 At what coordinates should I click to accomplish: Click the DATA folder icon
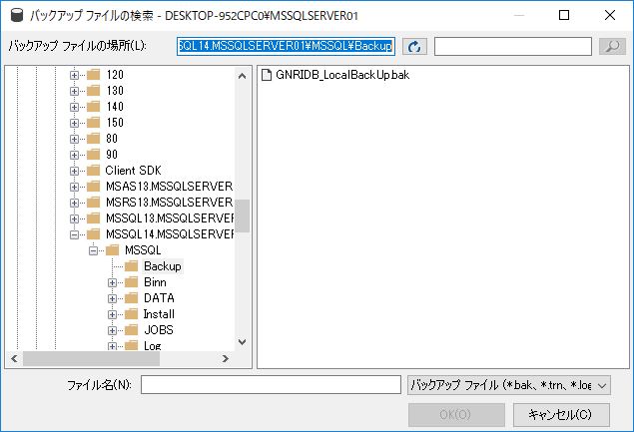pyautogui.click(x=131, y=298)
